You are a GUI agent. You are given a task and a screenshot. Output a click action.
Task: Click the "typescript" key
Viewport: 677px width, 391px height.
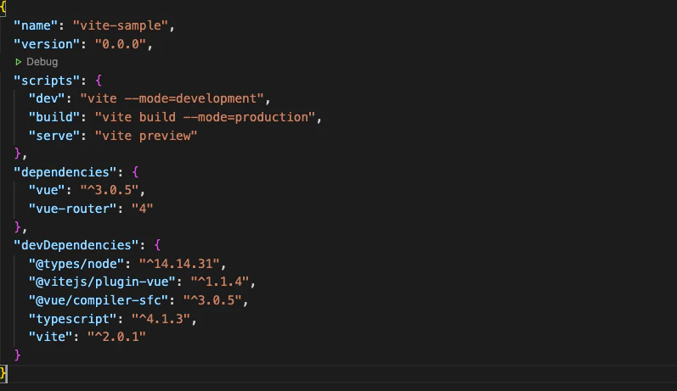click(x=72, y=319)
